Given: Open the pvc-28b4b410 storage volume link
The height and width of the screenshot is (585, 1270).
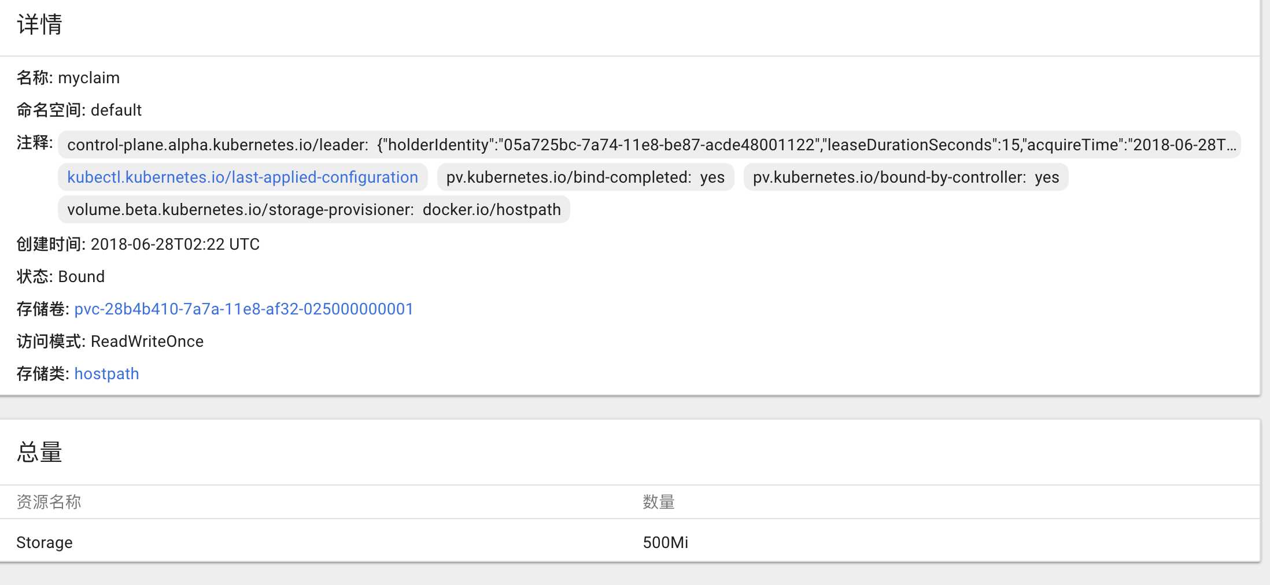Looking at the screenshot, I should pyautogui.click(x=243, y=309).
